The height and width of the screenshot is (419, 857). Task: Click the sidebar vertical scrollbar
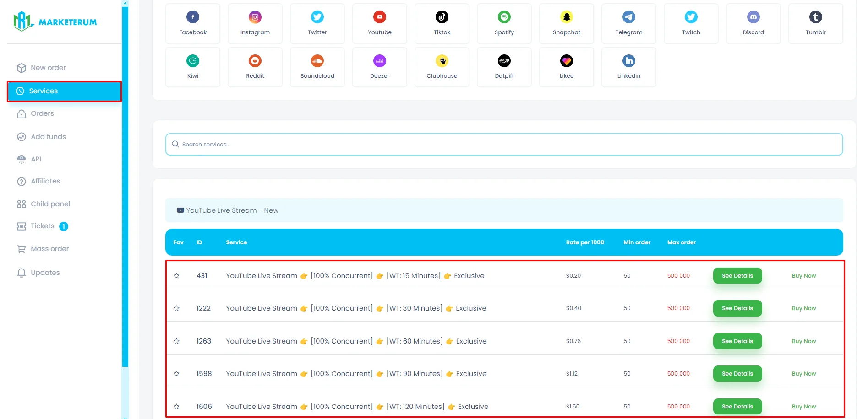click(125, 183)
